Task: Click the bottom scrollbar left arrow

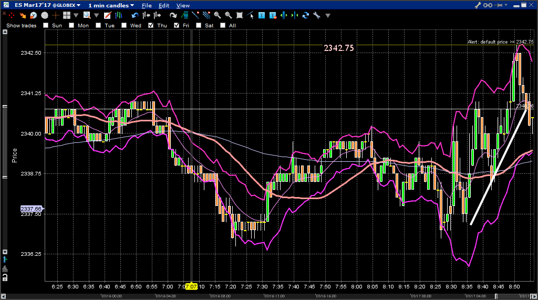Action: (x=4, y=296)
